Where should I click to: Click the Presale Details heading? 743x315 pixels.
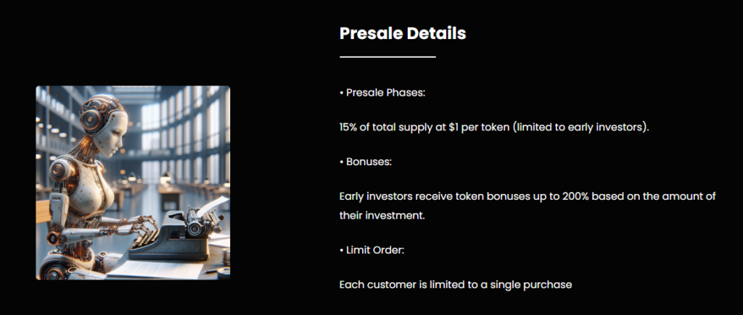tap(403, 33)
